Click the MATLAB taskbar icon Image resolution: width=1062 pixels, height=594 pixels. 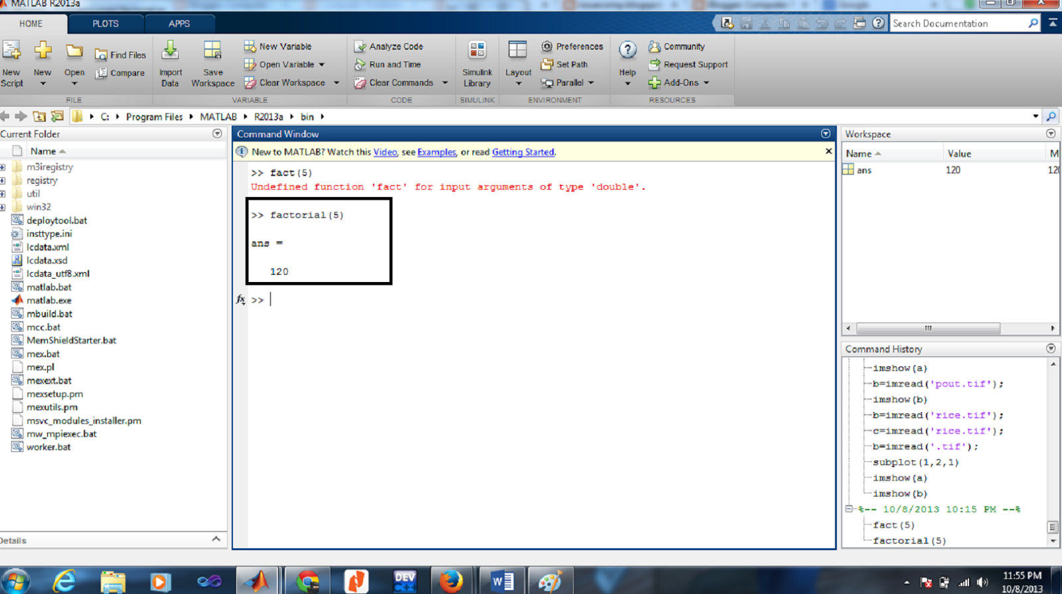[257, 581]
